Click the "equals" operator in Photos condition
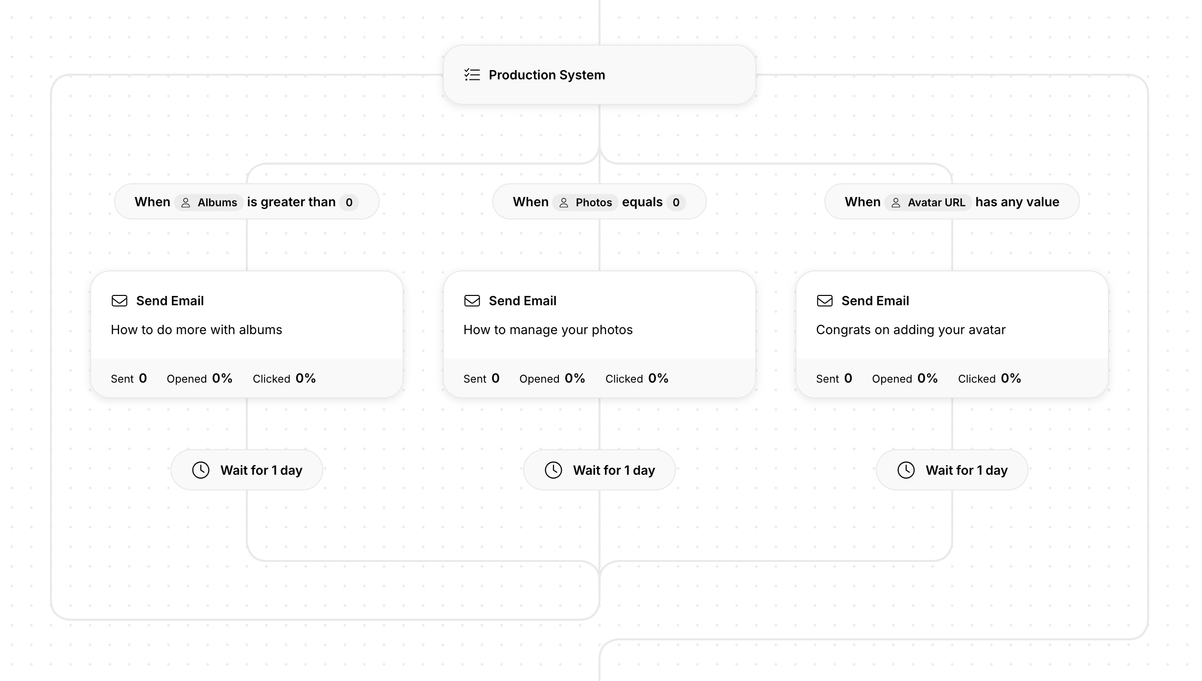 click(x=642, y=202)
